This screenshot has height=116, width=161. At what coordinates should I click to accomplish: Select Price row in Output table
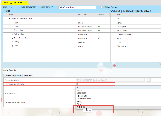136,42
